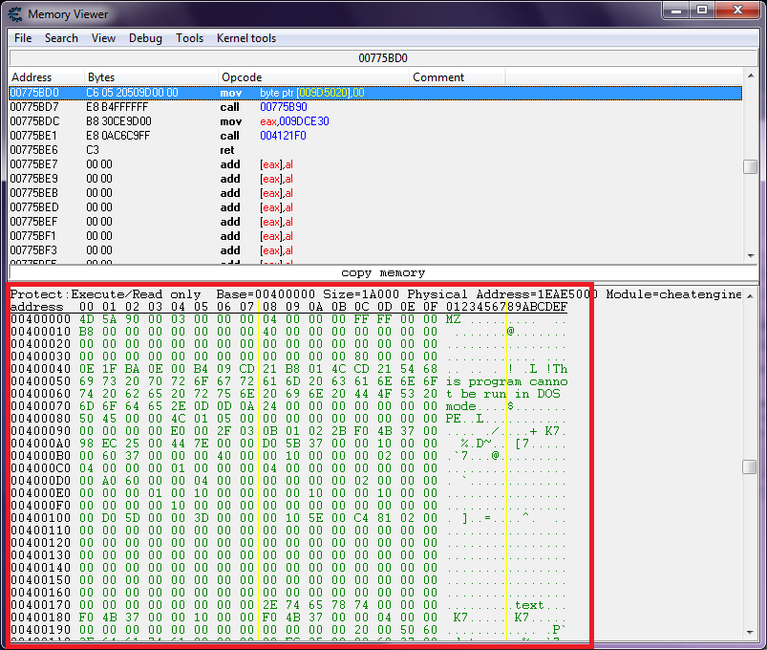Open the Debug menu
This screenshot has height=650, width=767.
[x=145, y=38]
